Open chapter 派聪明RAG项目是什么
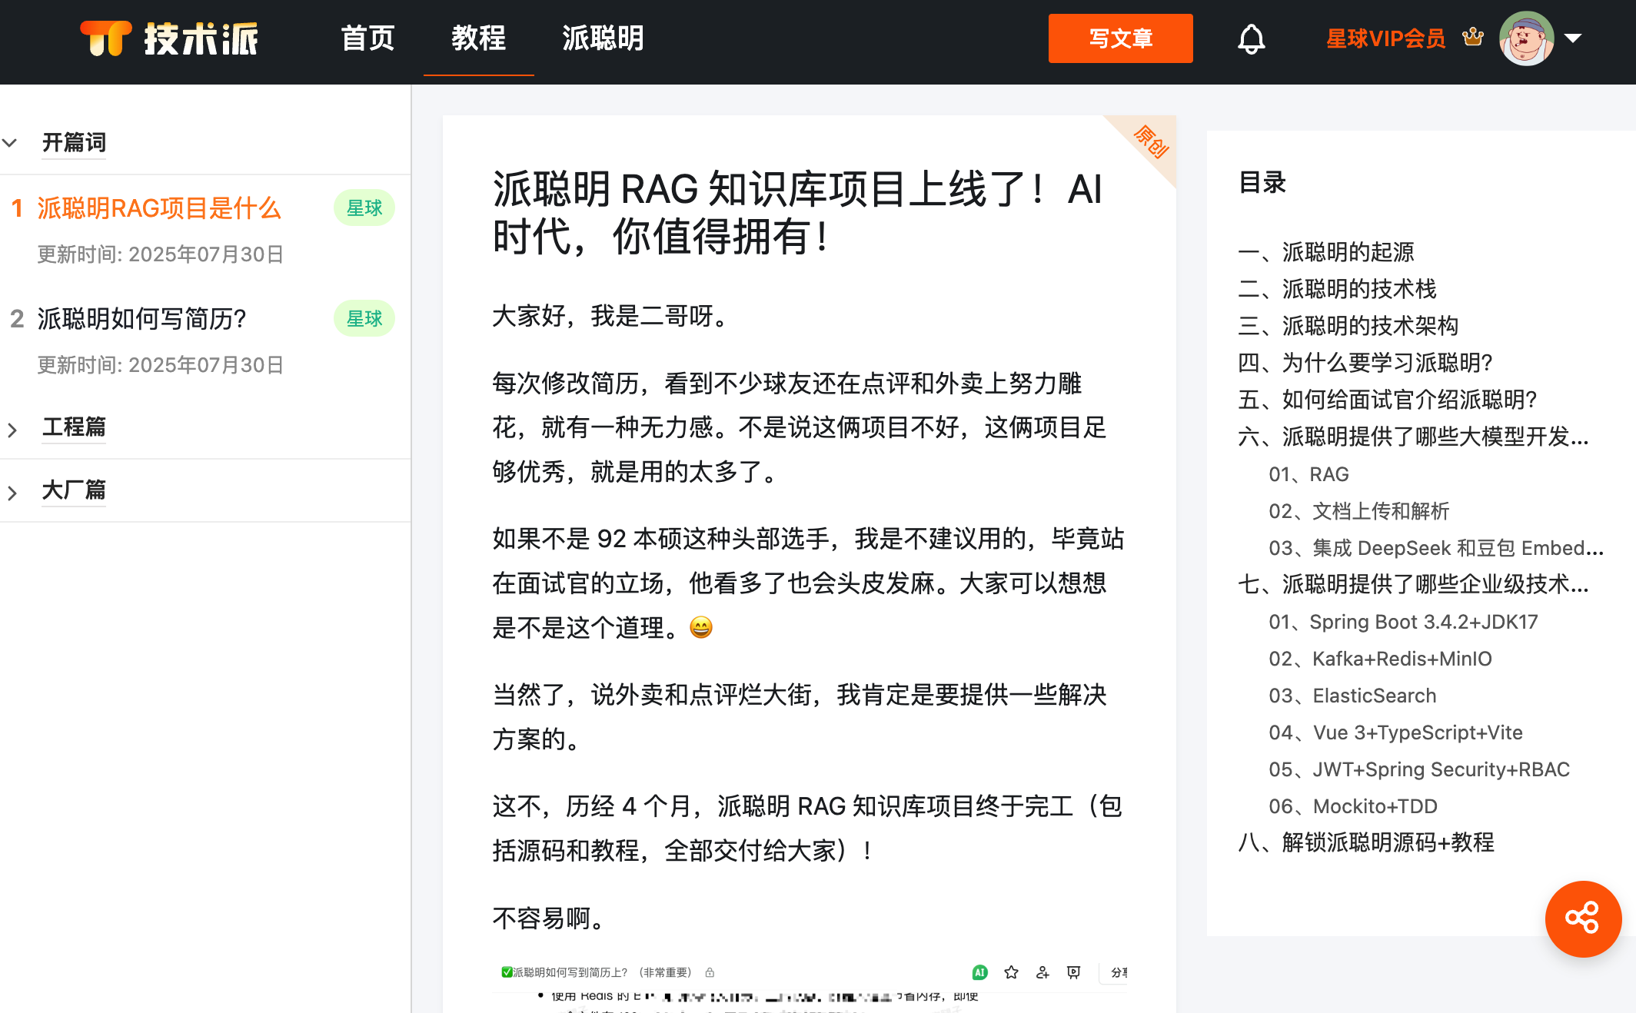 click(x=159, y=208)
